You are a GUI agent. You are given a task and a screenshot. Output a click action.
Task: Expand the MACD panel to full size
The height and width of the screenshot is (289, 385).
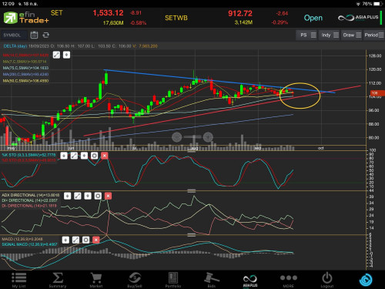[75, 240]
